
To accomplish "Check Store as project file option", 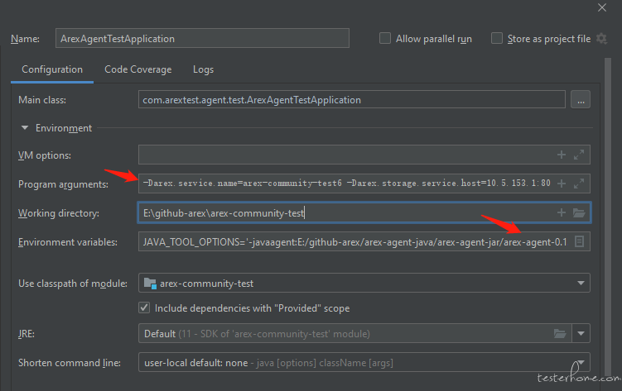I will 497,38.
